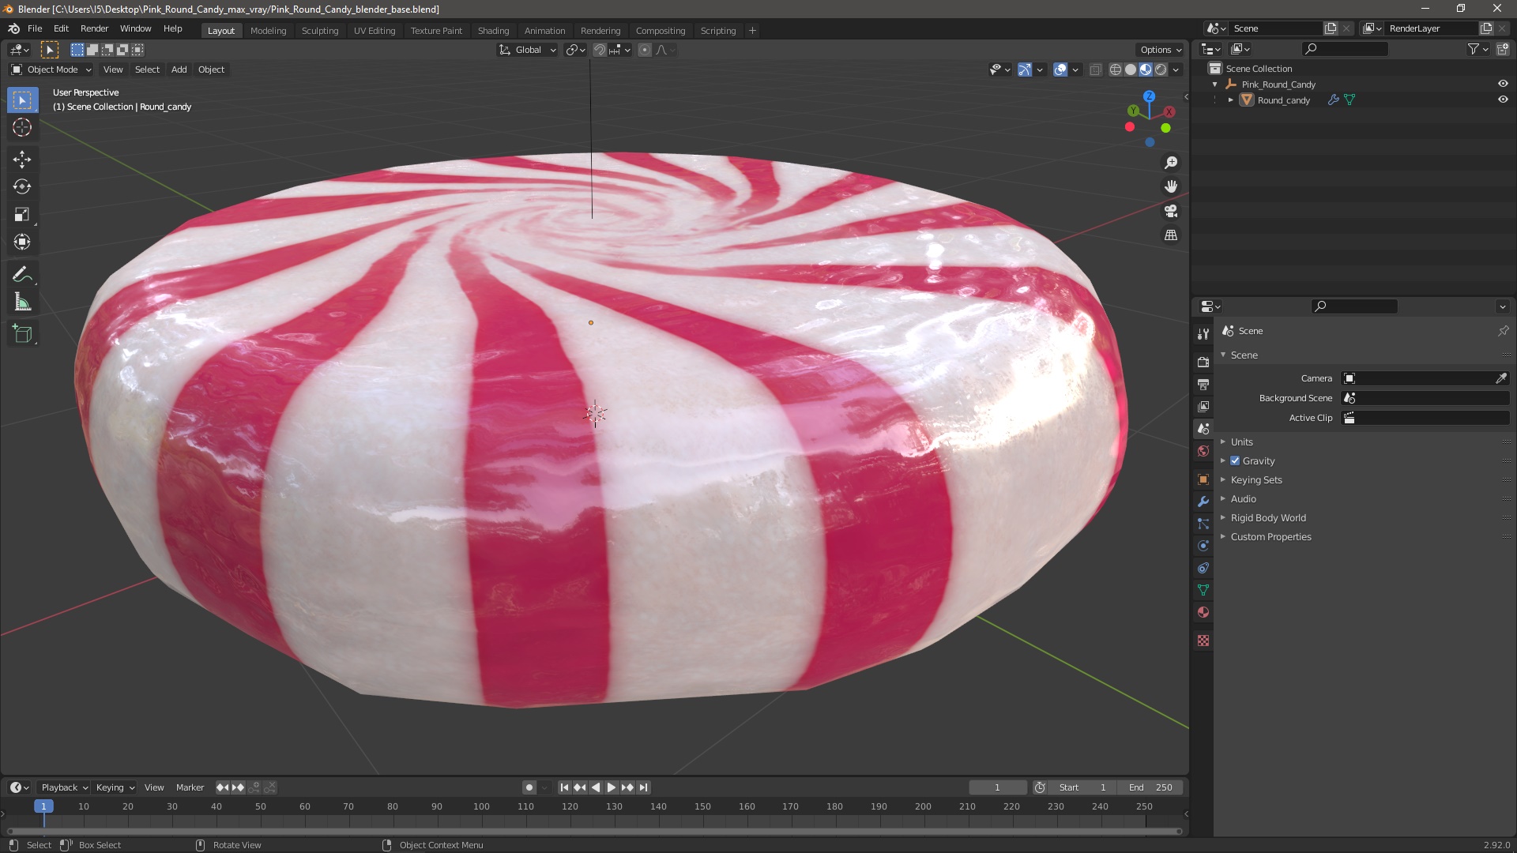Open the timeline Marker menu
The width and height of the screenshot is (1517, 853).
click(190, 787)
